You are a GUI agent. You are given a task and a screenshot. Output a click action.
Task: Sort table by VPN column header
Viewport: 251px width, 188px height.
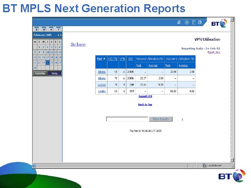click(122, 59)
